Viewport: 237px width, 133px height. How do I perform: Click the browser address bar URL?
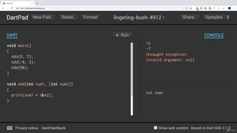click(x=32, y=8)
